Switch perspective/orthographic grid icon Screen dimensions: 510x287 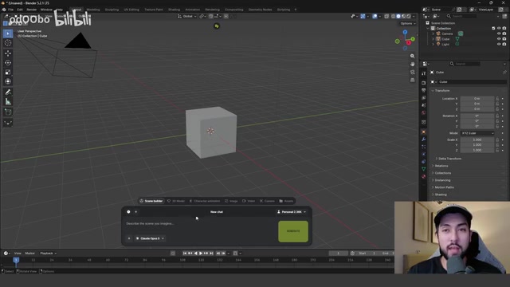(x=413, y=80)
